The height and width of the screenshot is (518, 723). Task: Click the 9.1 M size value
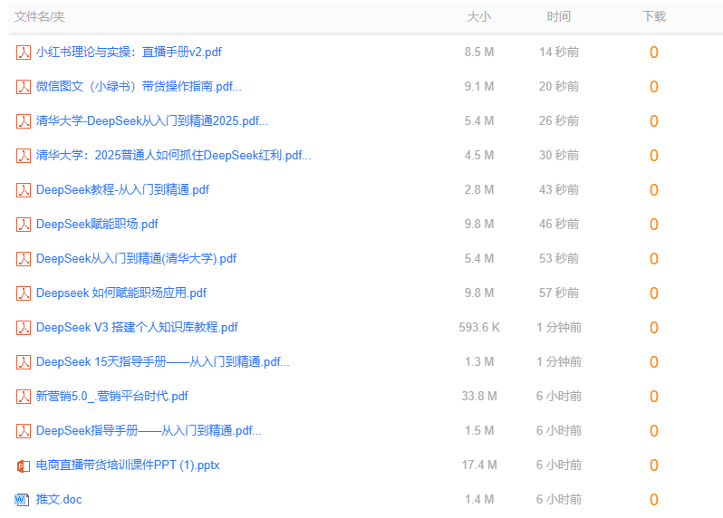click(479, 87)
